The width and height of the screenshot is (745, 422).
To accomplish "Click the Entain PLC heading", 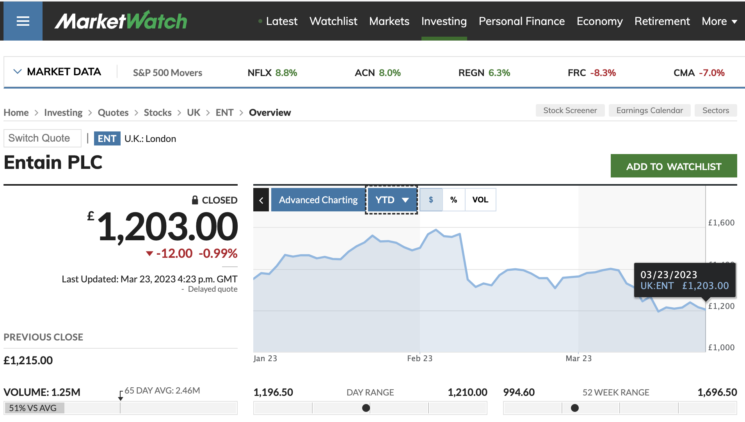I will (53, 162).
